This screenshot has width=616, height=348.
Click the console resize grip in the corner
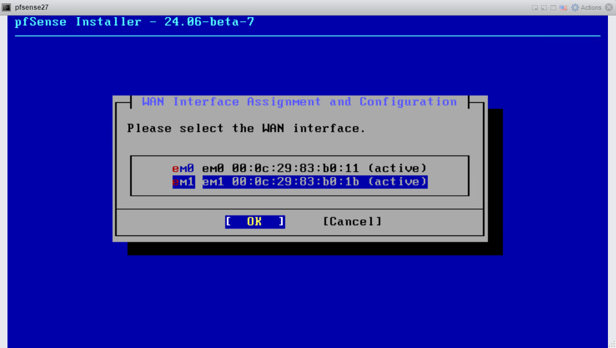tap(612, 344)
